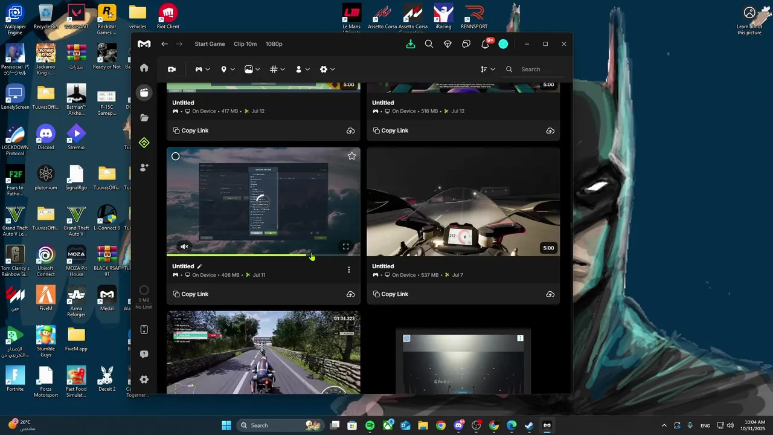773x435 pixels.
Task: Upload the 518 MB clip to the cloud
Action: pos(550,130)
